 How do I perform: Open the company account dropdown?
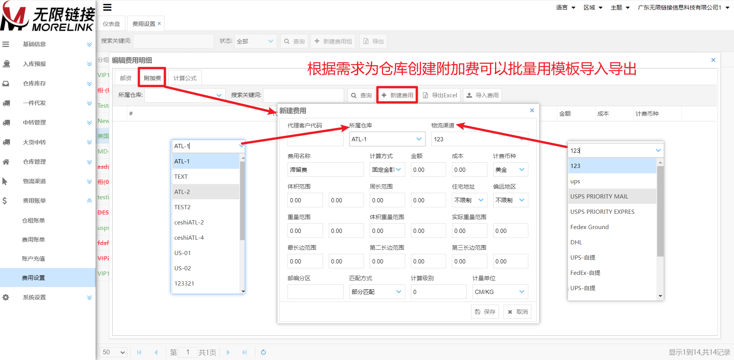coord(684,8)
